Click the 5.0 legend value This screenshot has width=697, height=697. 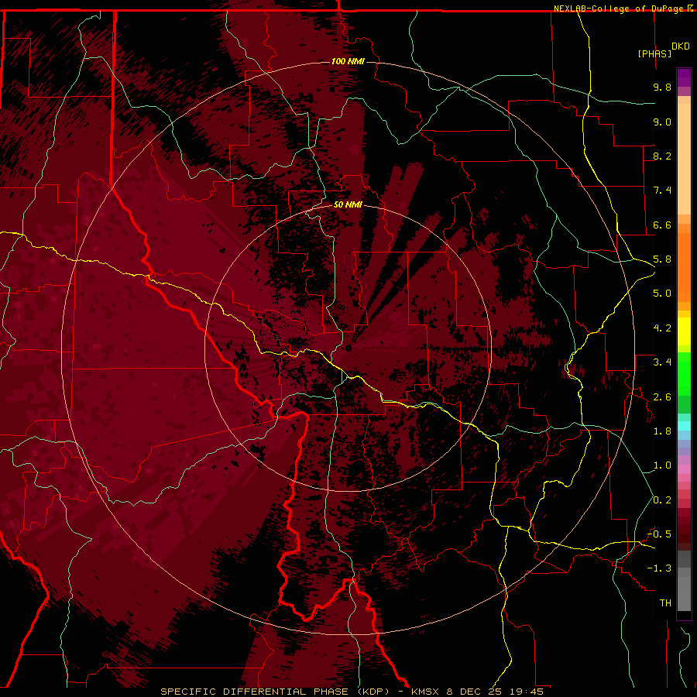[x=662, y=294]
